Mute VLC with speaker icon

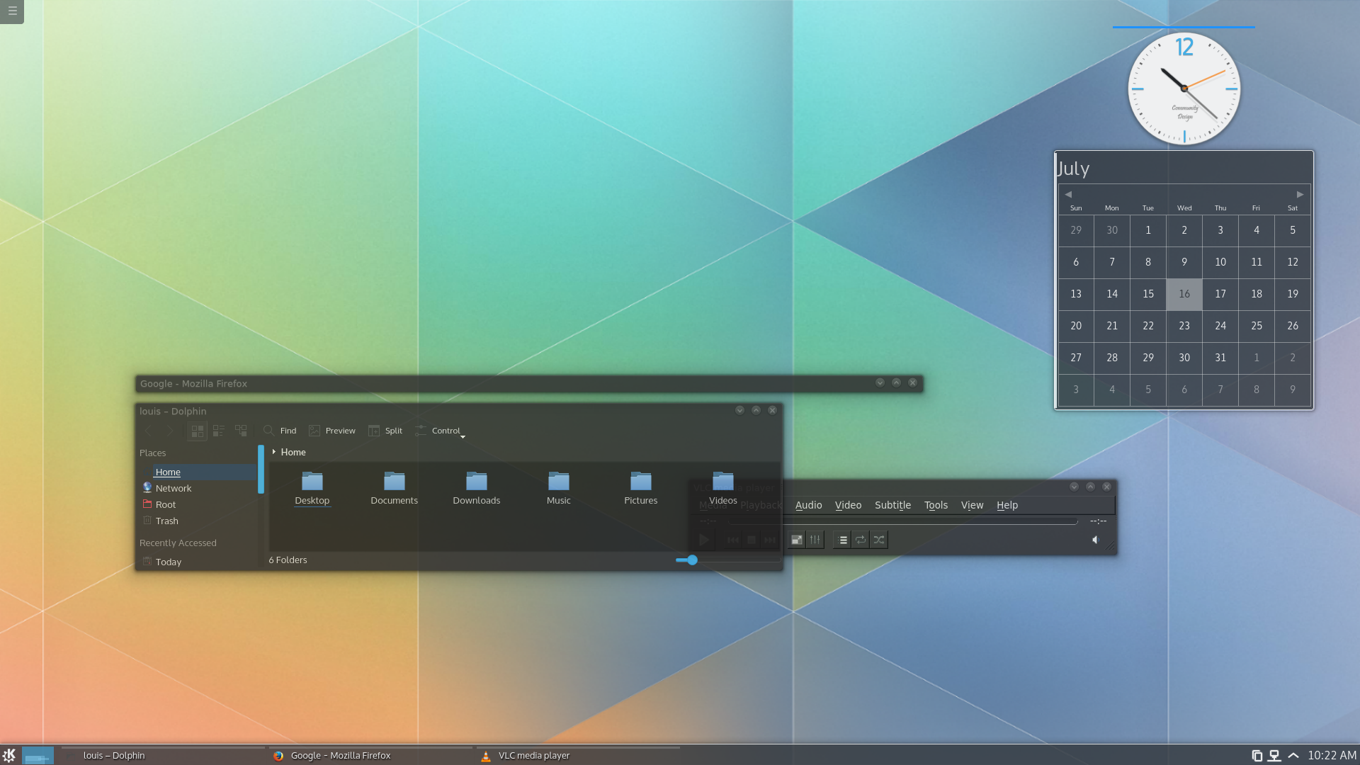[1095, 540]
